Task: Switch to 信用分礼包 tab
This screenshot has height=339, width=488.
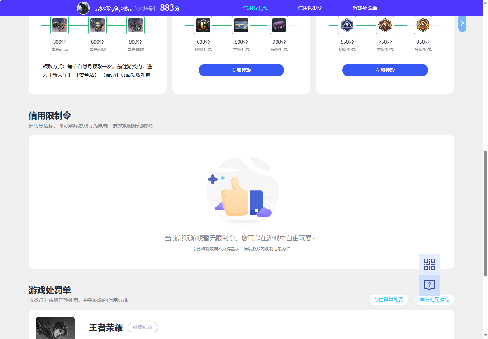Action: click(255, 8)
